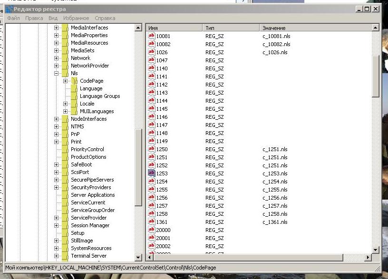Select the Session Manager folder icon

click(x=66, y=225)
